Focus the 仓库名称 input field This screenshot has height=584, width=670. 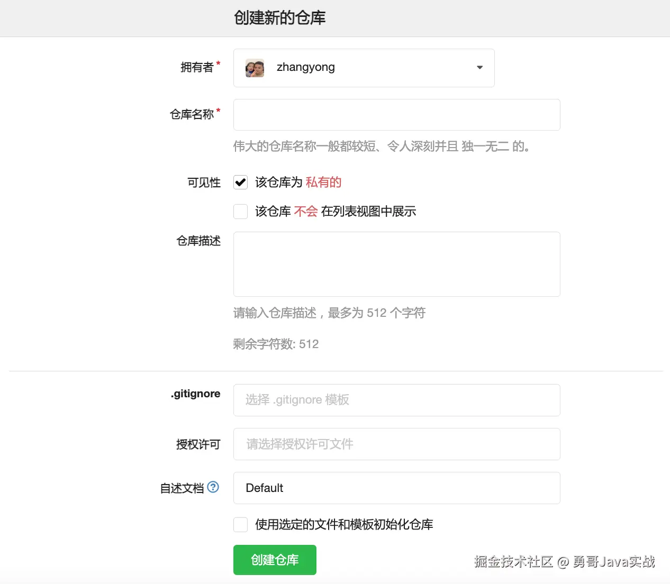coord(396,115)
